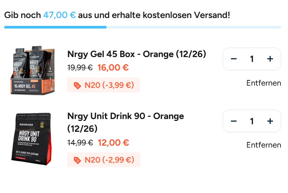Click the discount tag icon for Nrgy Gel
Viewport: 288px width, 193px height.
[77, 85]
